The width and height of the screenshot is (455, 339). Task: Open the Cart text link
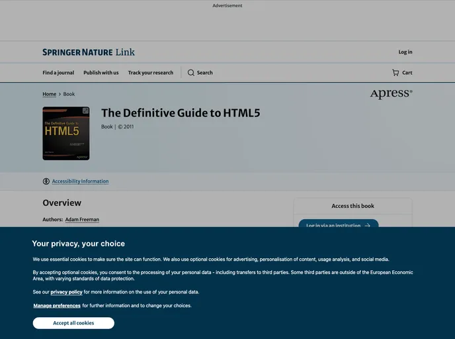tap(407, 73)
